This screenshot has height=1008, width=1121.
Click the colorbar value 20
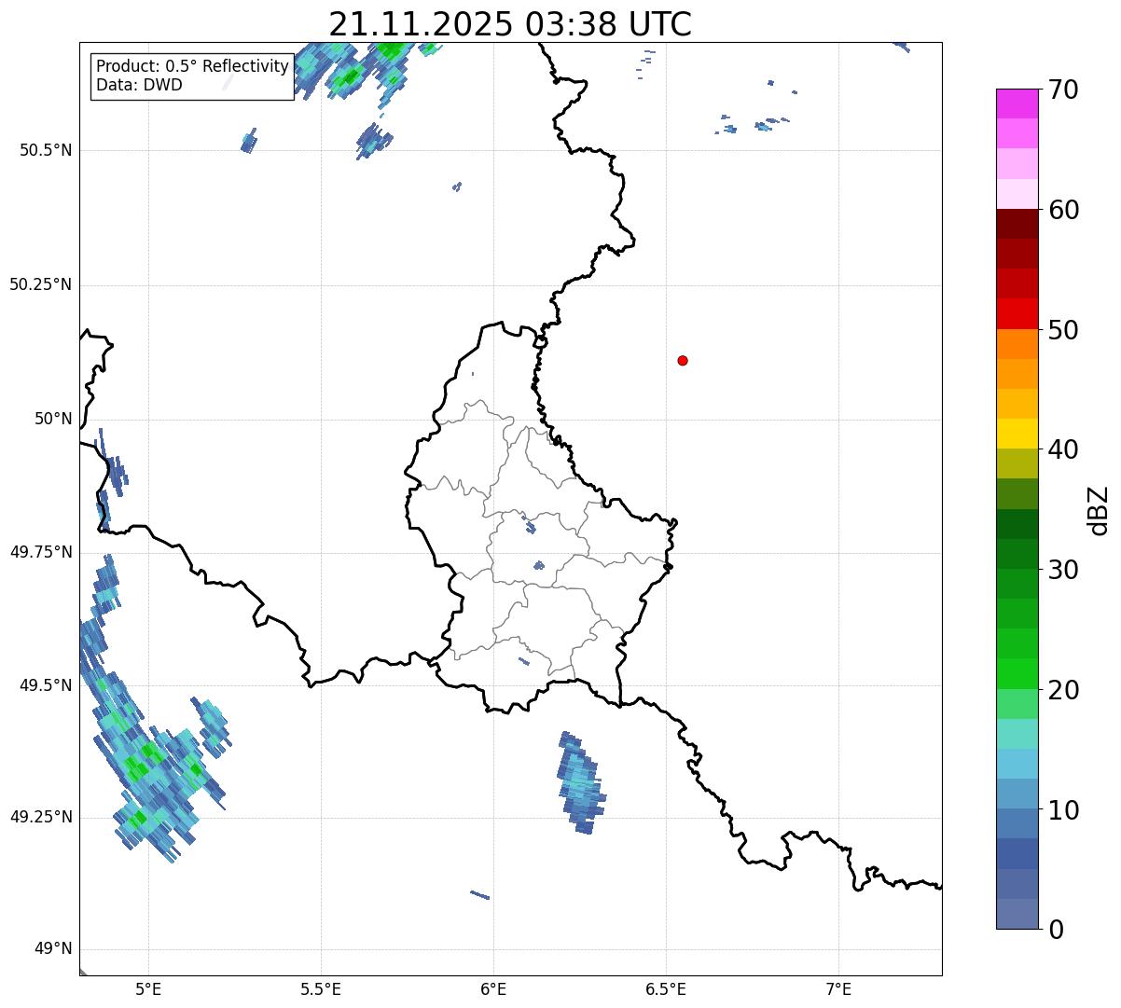(1062, 690)
